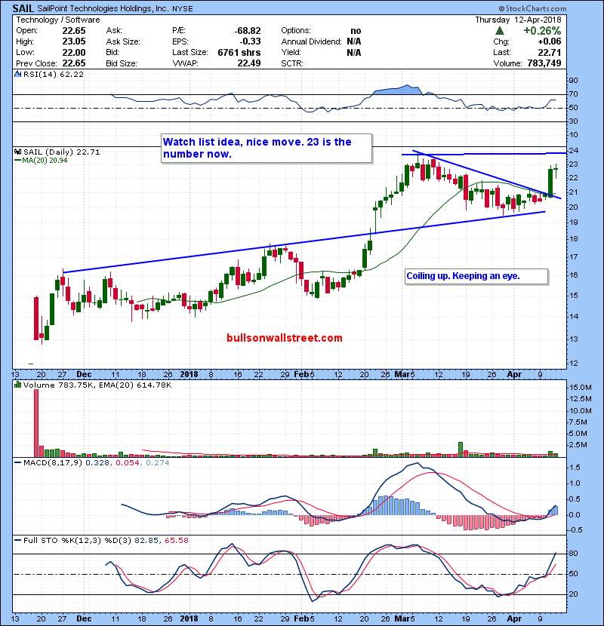
Task: Click the Watch list idea annotation box
Action: (267, 148)
